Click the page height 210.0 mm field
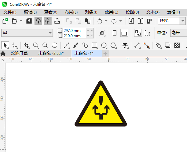The image size is (187, 152). pyautogui.click(x=74, y=36)
